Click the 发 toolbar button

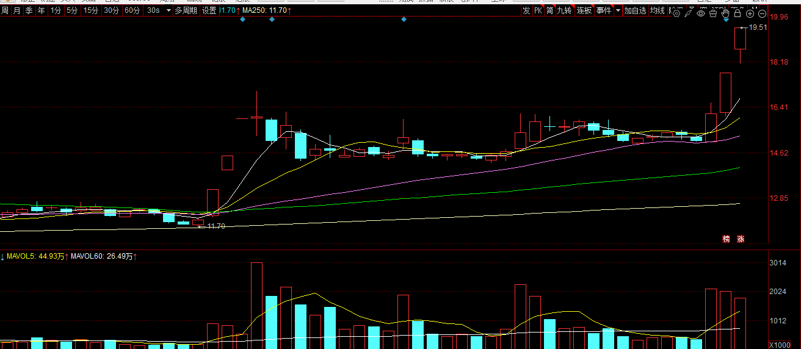526,10
